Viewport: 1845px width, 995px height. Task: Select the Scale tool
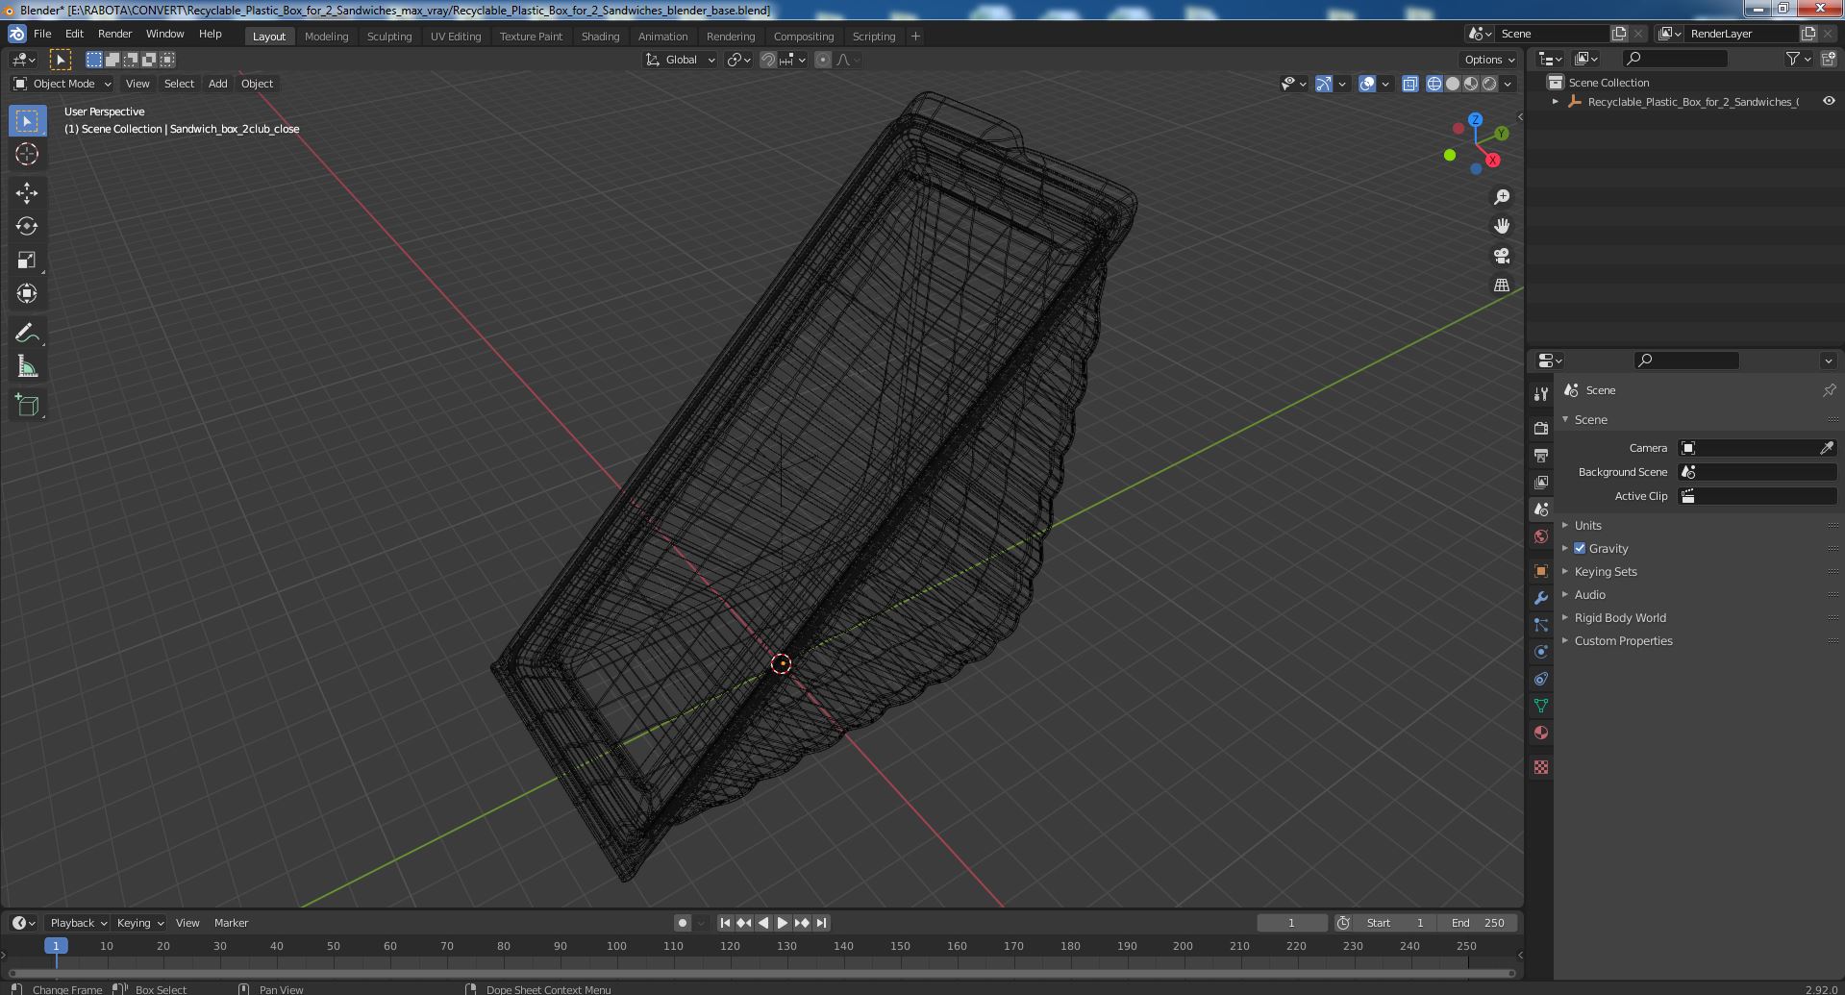point(27,261)
